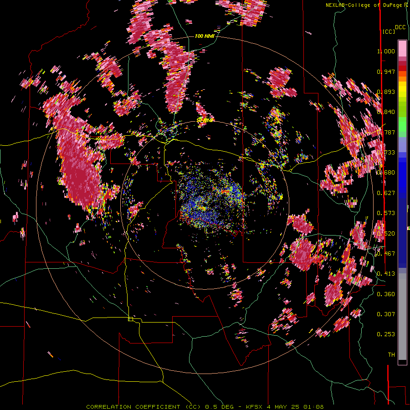
Task: Click the 0.573 legend value
Action: (386, 213)
